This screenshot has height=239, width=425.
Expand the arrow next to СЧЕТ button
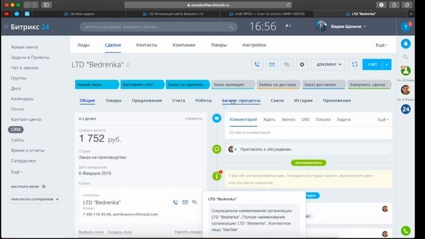386,64
